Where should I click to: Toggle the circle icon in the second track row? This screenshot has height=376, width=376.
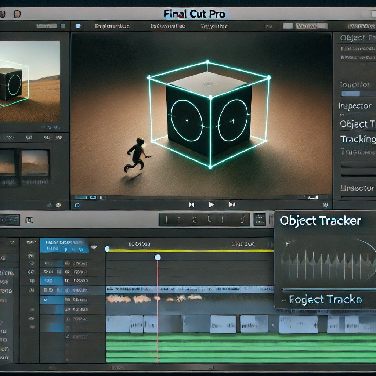pyautogui.click(x=68, y=272)
